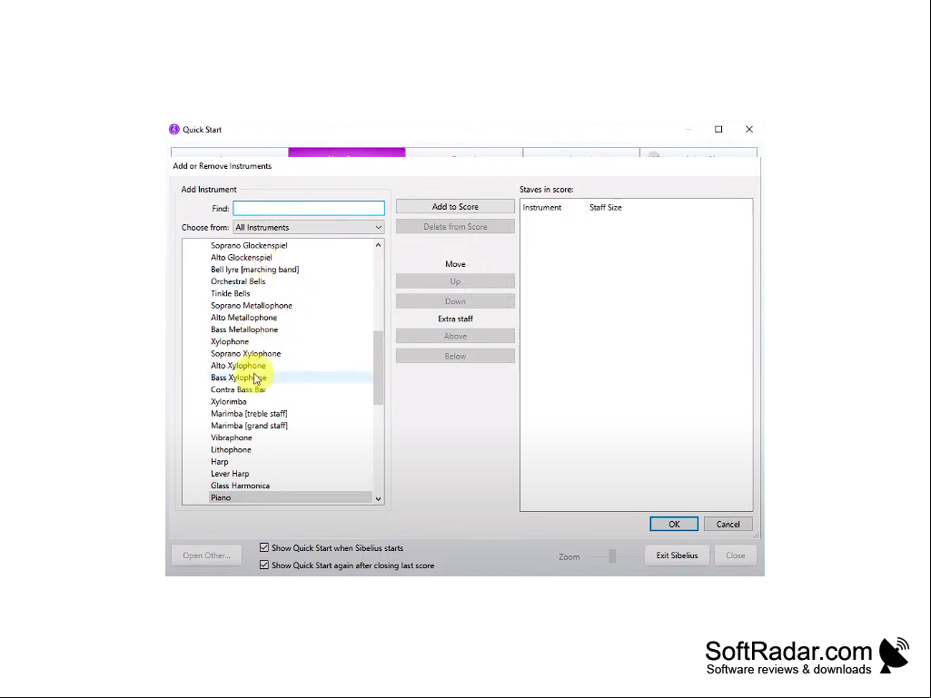Toggle Show Quick Start when Sibelius starts
The height and width of the screenshot is (698, 931).
tap(264, 548)
